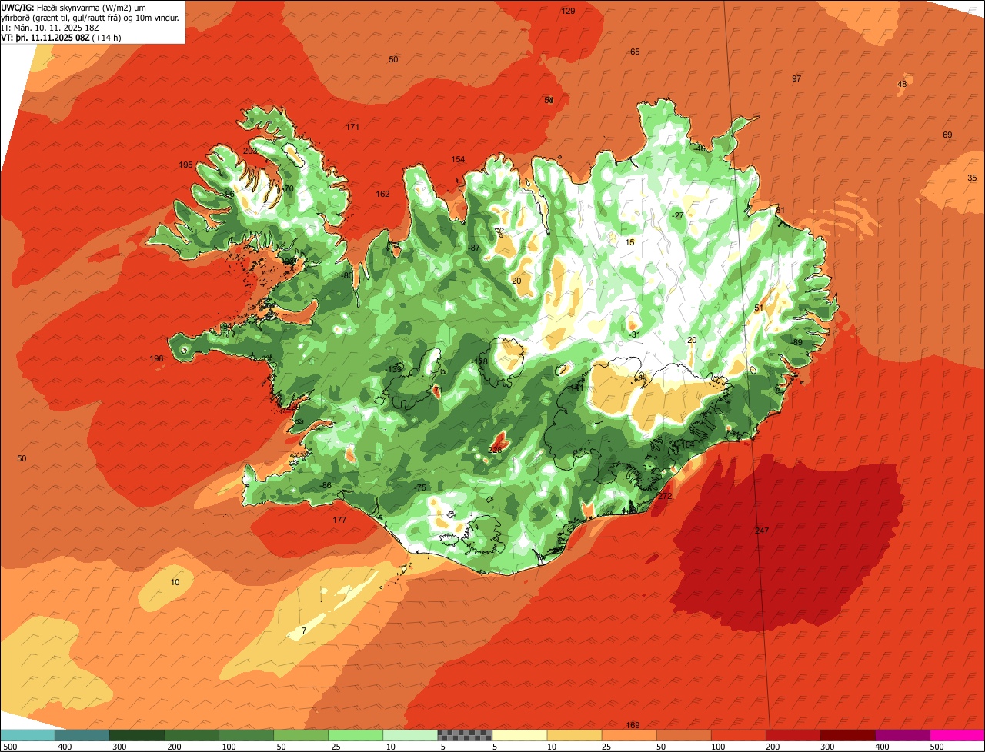The width and height of the screenshot is (985, 752).
Task: Click the map value -87
Action: tap(474, 248)
